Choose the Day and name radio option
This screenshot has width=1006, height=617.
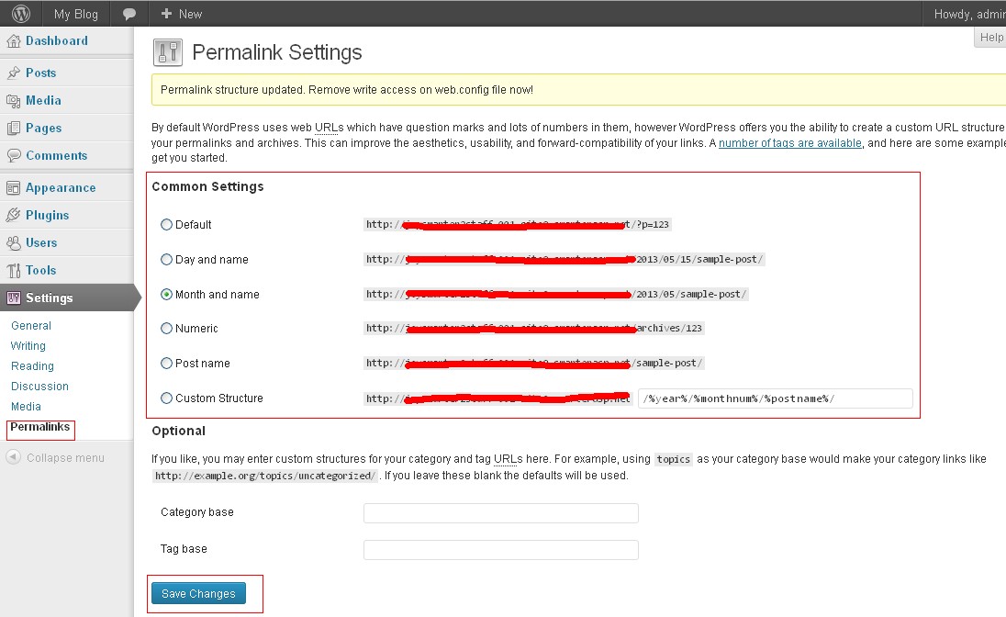click(166, 260)
